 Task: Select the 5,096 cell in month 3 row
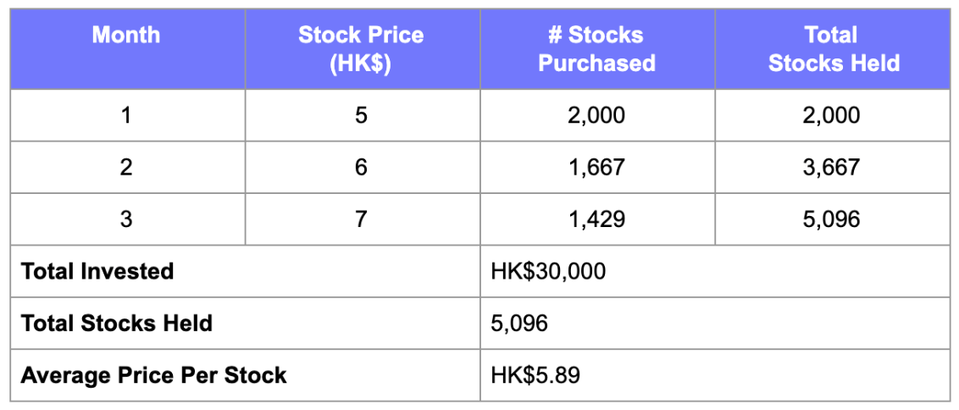click(x=833, y=219)
